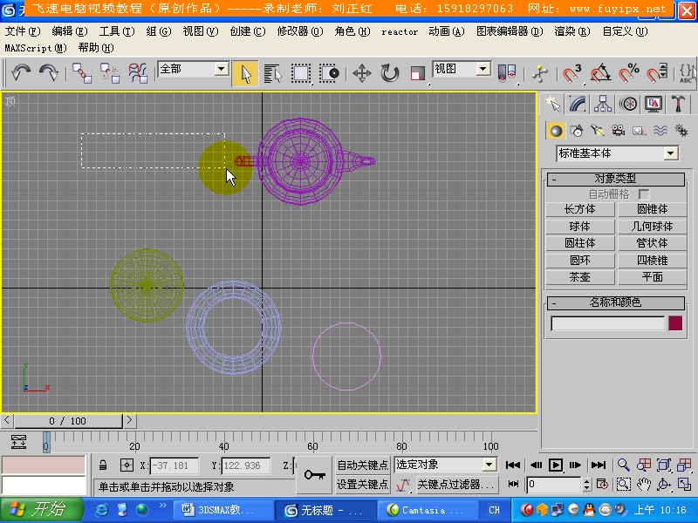This screenshot has width=698, height=523.
Task: Open the selection filter dropdown showing 全部
Action: pyautogui.click(x=194, y=69)
